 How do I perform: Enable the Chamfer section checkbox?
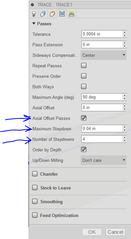35,174
